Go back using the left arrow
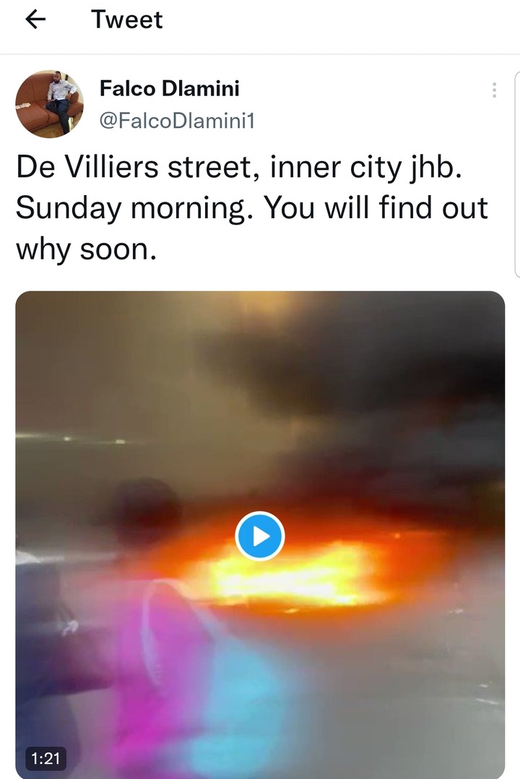The height and width of the screenshot is (779, 520). point(35,20)
